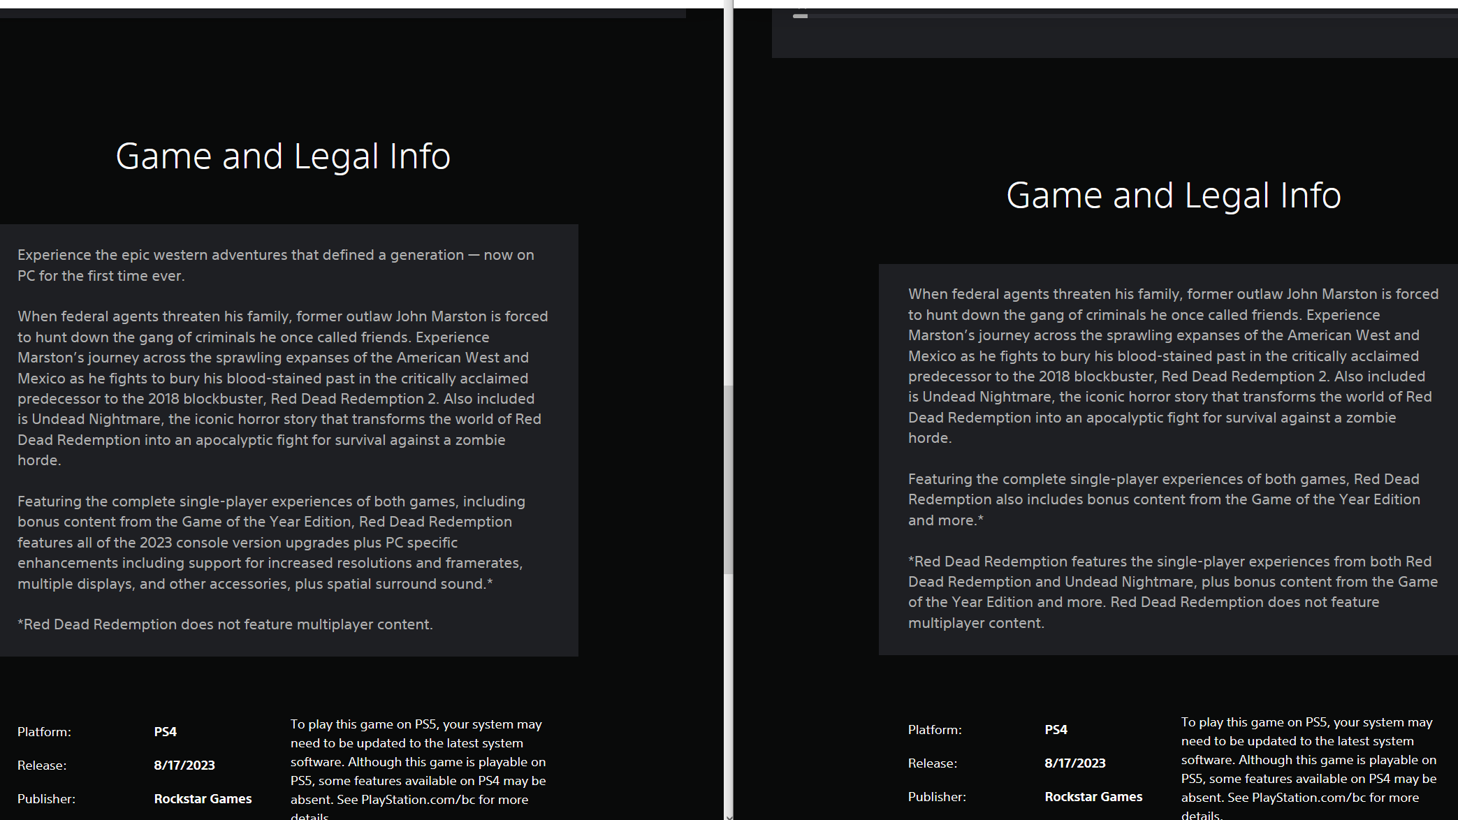This screenshot has height=820, width=1458.
Task: Click the 'Game and Legal Info' heading in right window
Action: [x=1174, y=195]
